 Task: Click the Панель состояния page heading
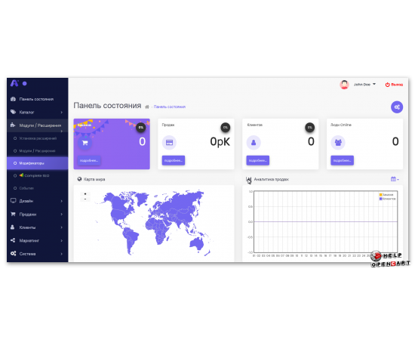[107, 106]
